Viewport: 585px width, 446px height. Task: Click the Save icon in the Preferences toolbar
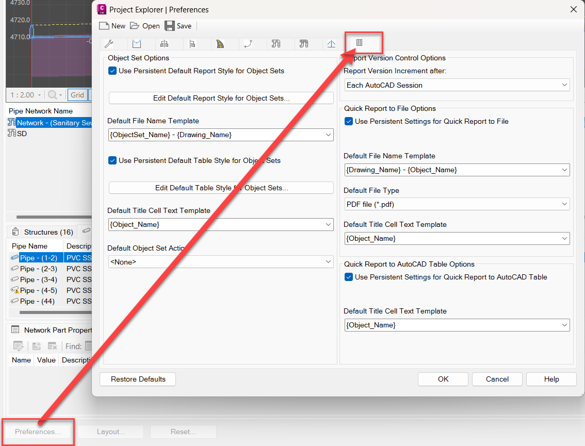click(x=170, y=25)
